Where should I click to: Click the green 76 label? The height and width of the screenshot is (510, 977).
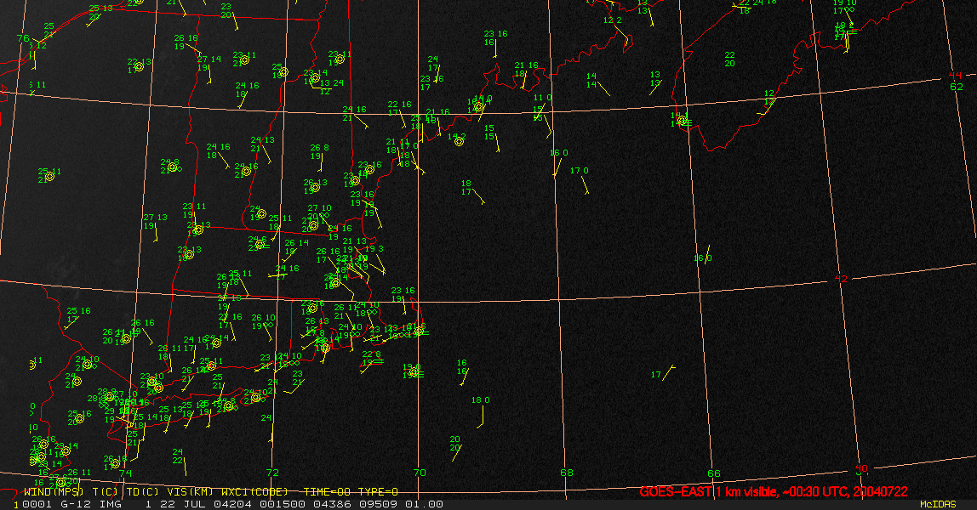[23, 38]
